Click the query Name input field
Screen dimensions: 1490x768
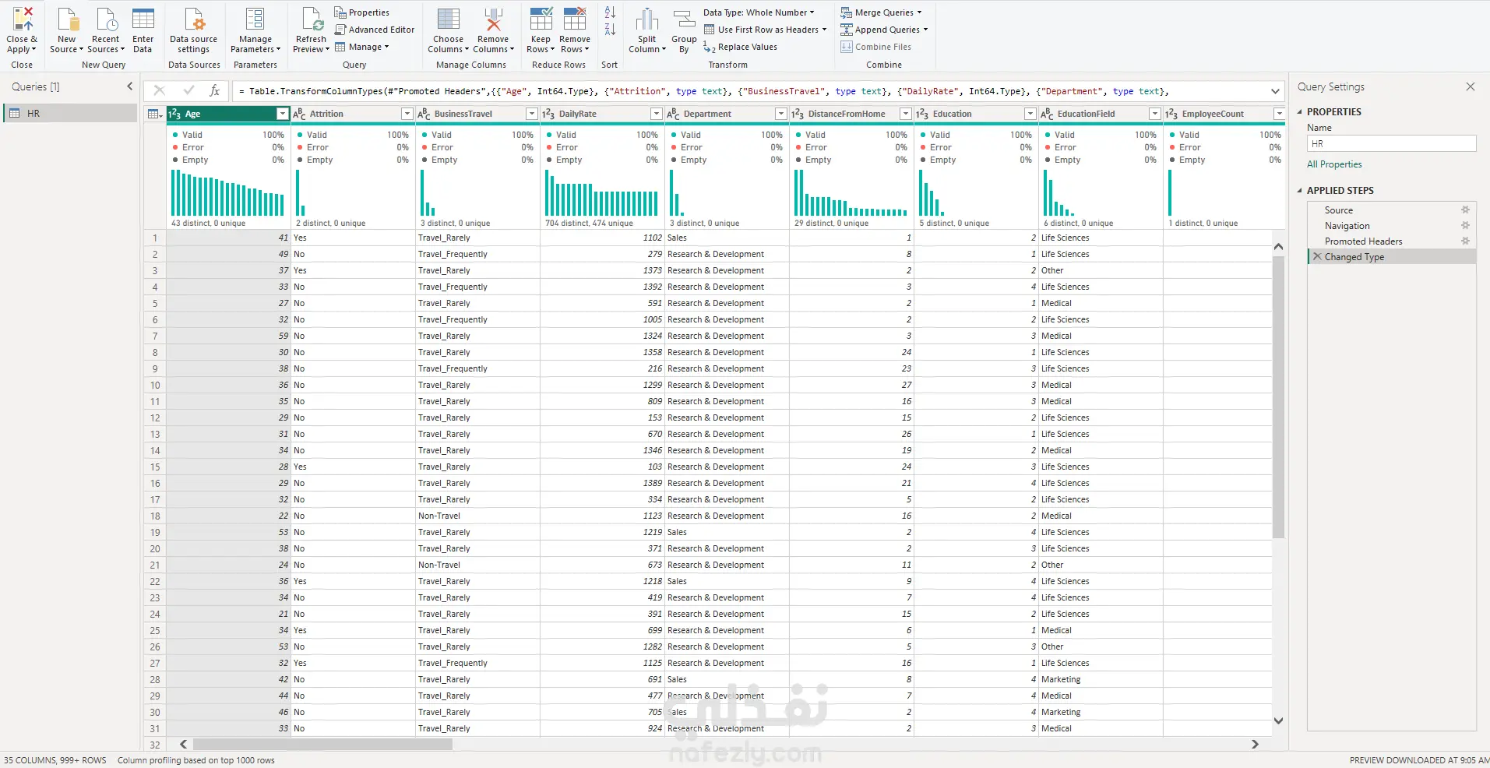(1392, 144)
